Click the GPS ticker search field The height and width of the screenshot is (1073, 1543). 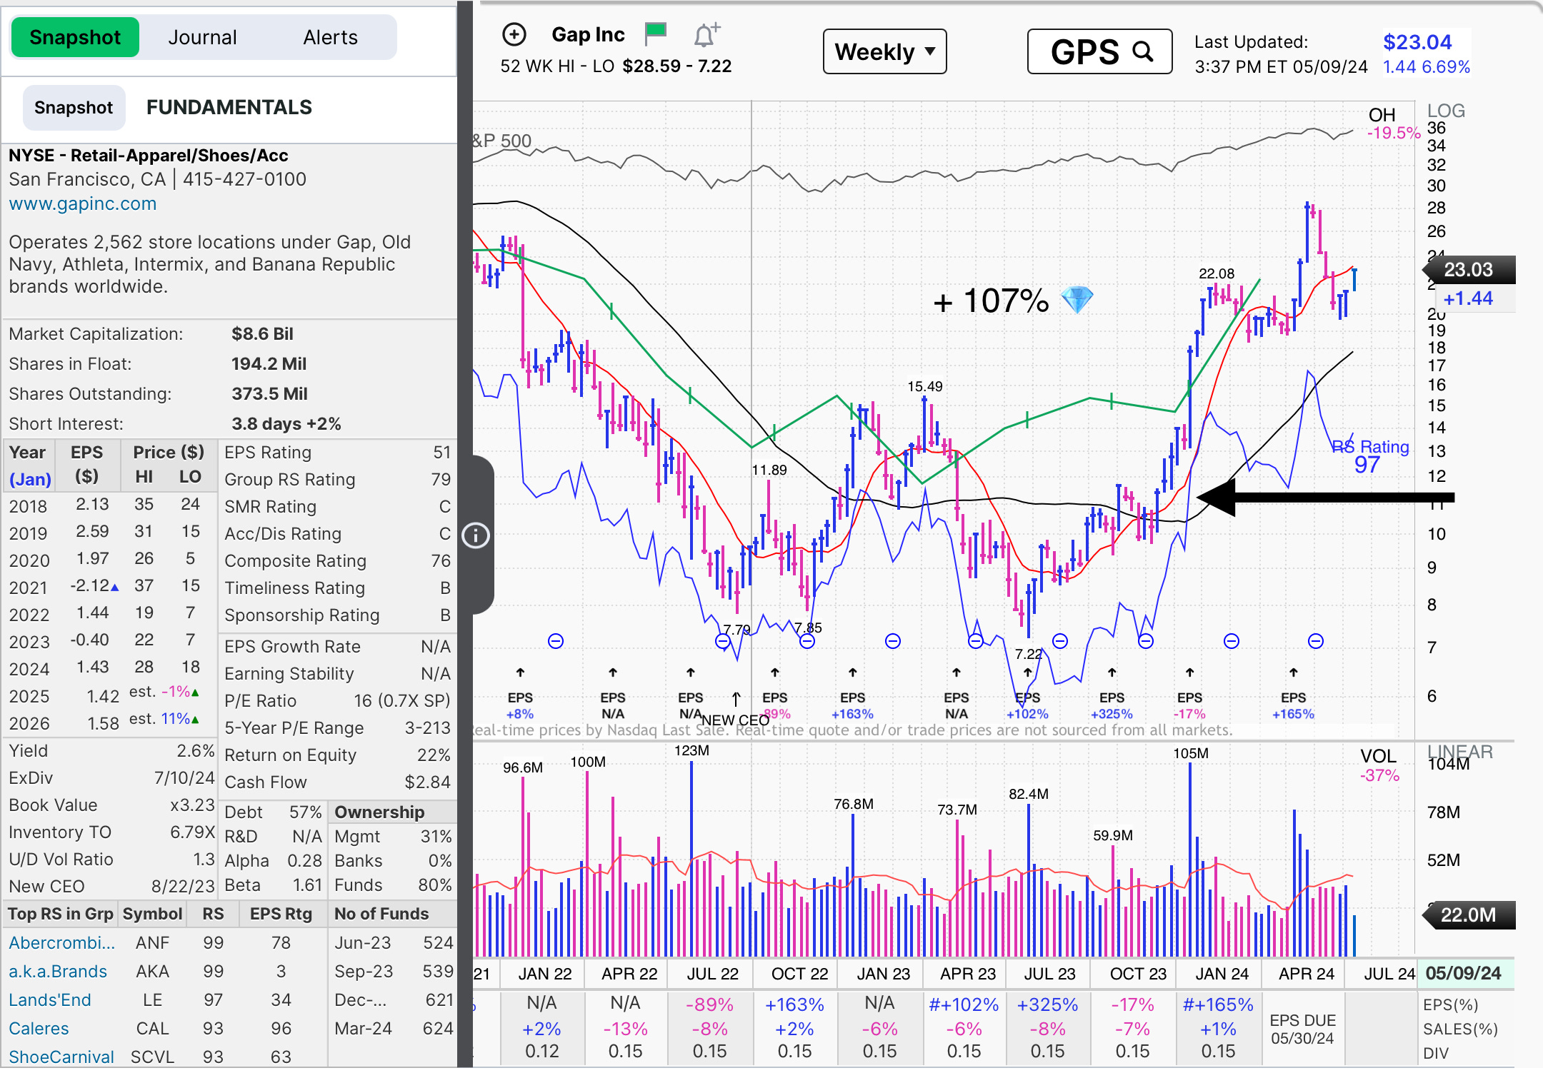[x=1099, y=51]
